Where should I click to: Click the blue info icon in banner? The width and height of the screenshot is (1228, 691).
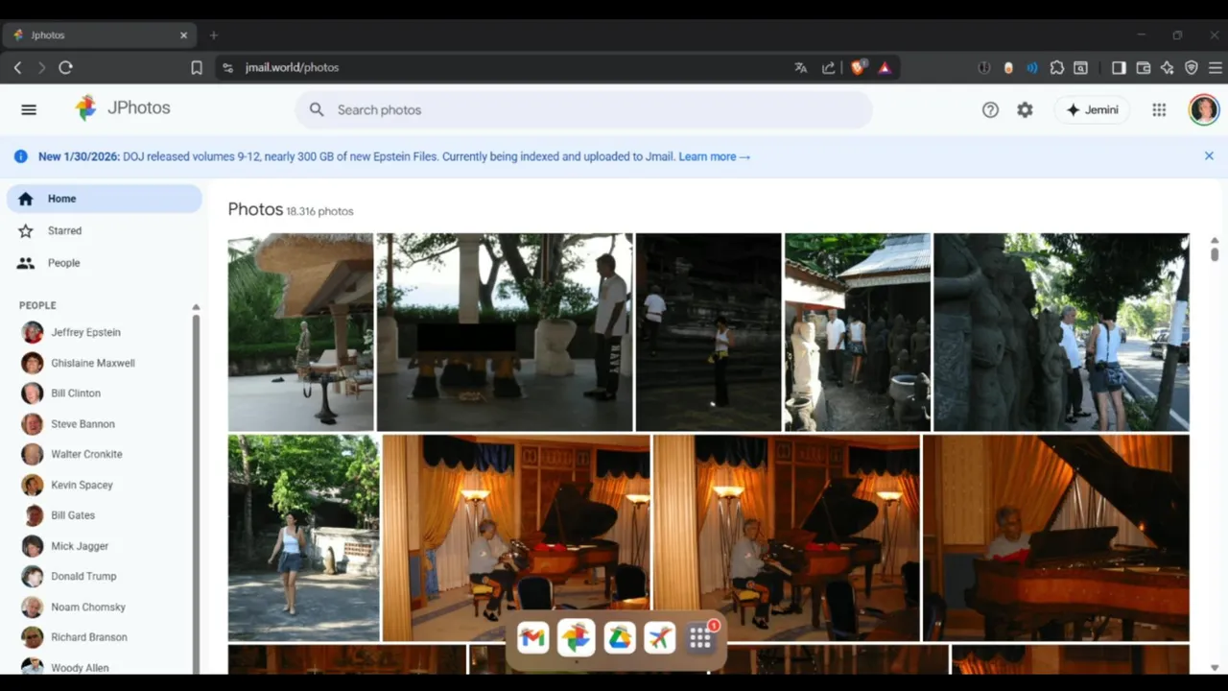coord(20,155)
